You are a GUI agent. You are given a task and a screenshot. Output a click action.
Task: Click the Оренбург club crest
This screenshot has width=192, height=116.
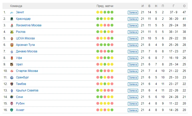[x=12, y=77]
